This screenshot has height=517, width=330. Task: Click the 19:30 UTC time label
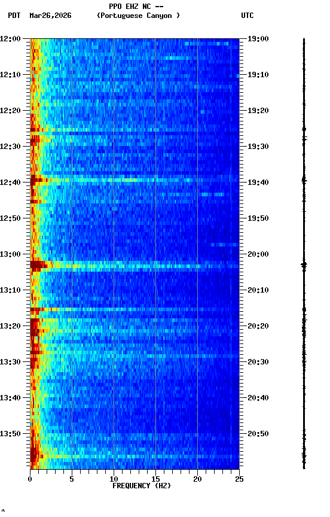click(x=258, y=147)
